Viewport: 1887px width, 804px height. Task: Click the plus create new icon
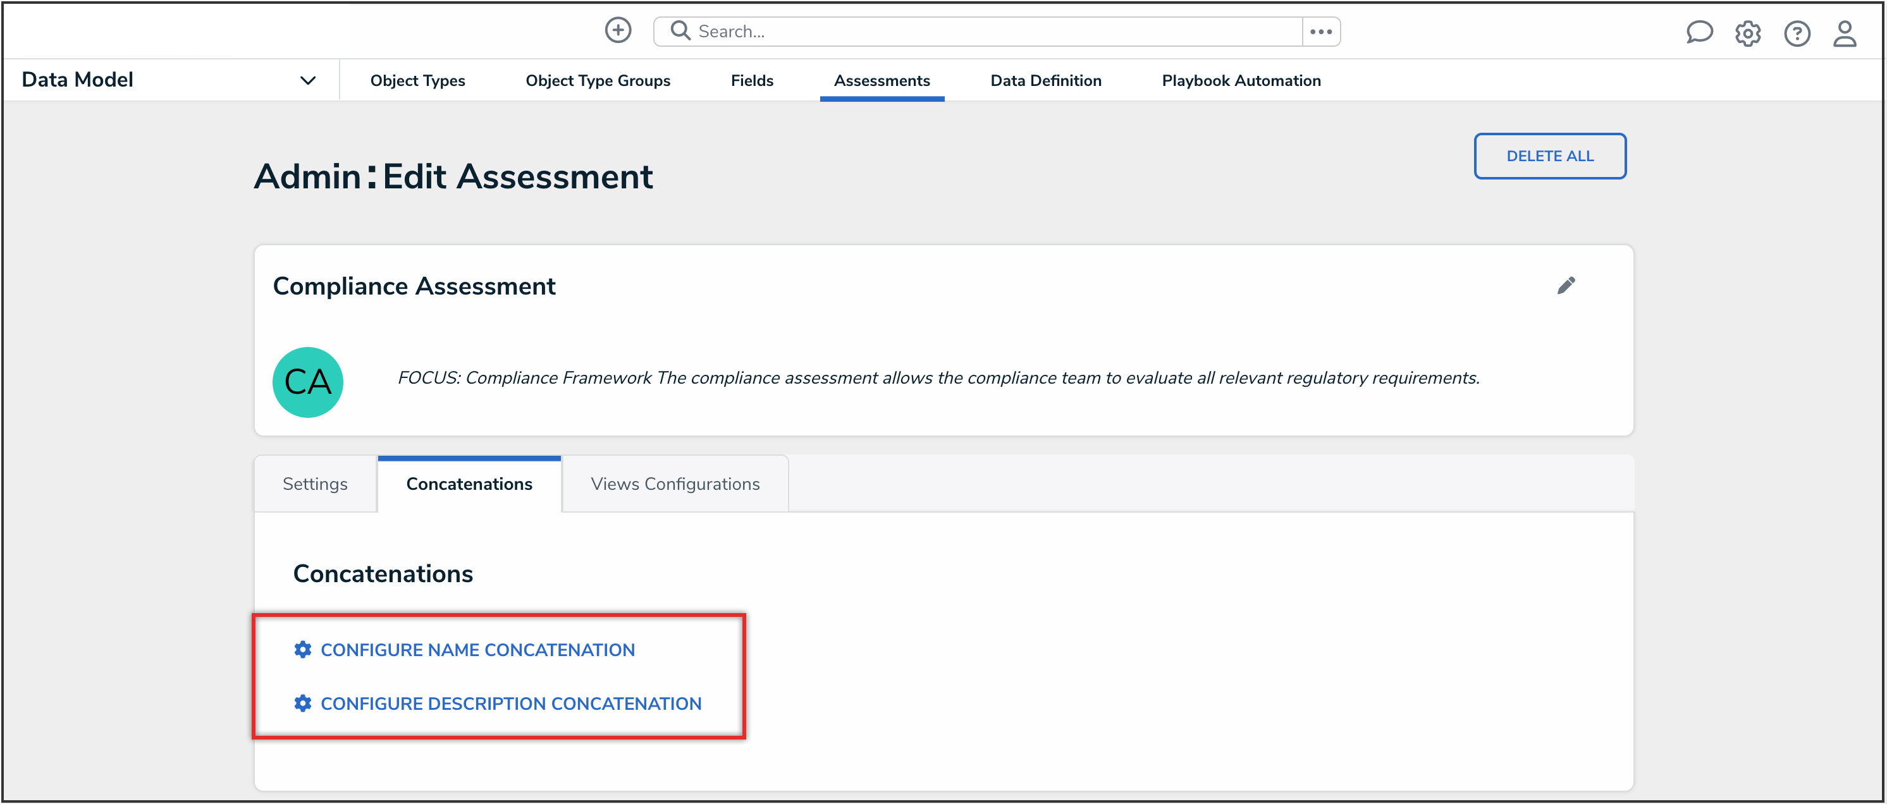(x=618, y=31)
